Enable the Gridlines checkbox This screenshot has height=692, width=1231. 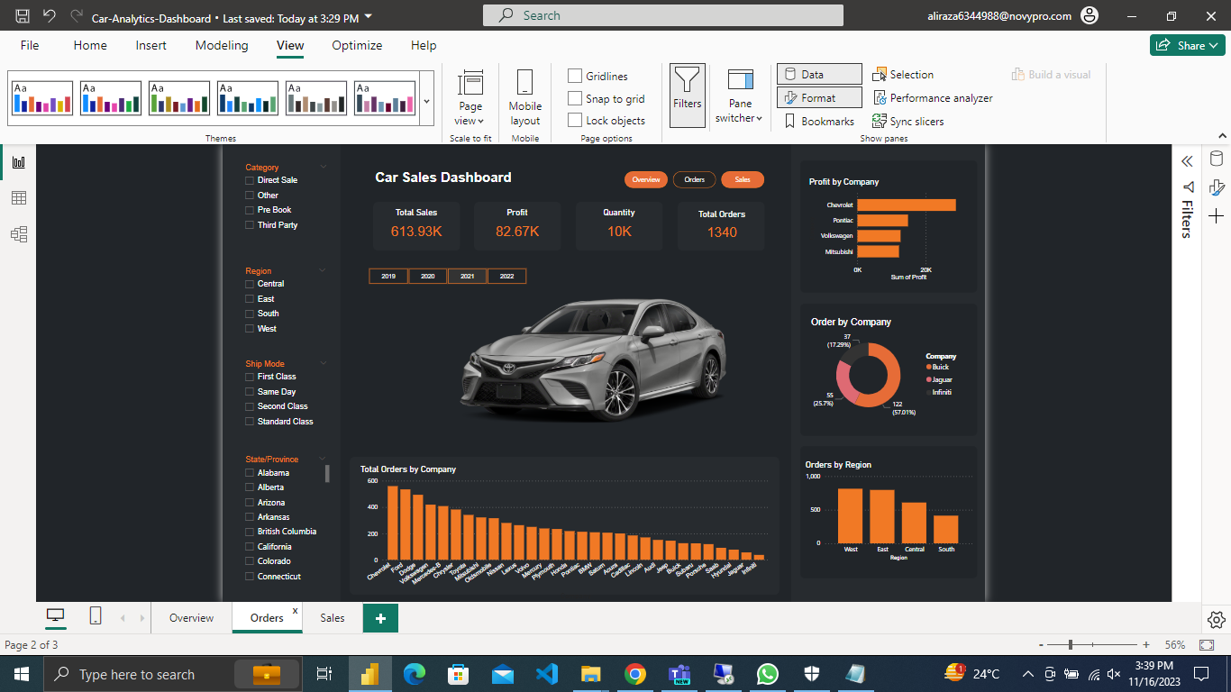tap(575, 77)
